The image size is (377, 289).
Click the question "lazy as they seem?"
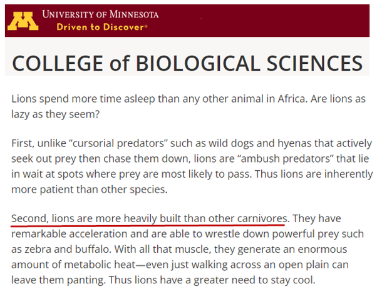55,114
